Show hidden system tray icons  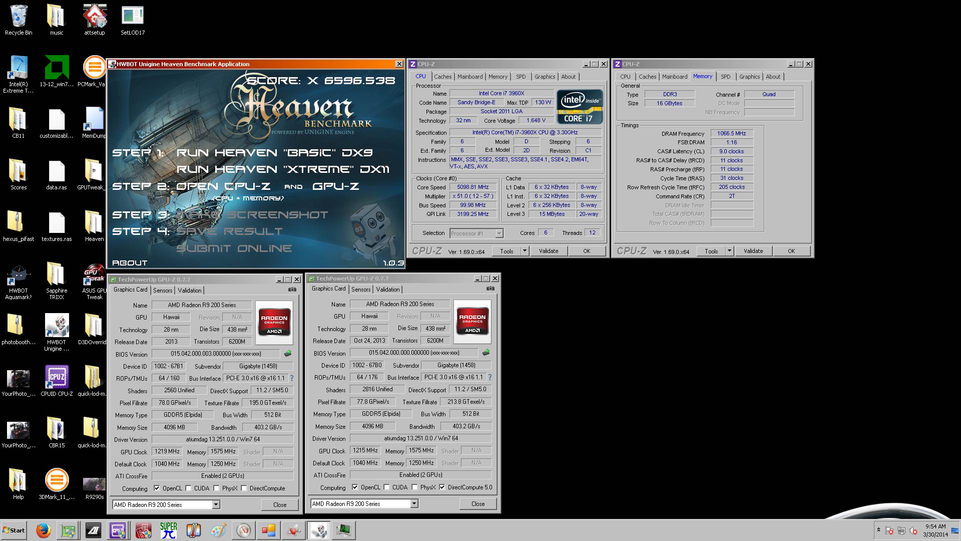pos(878,530)
